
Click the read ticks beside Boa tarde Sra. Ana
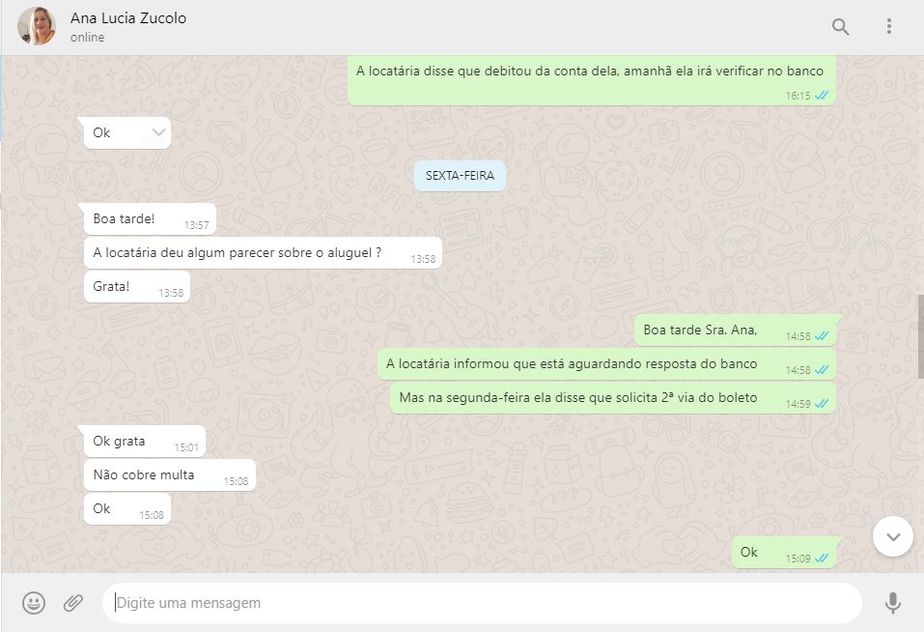(x=822, y=336)
